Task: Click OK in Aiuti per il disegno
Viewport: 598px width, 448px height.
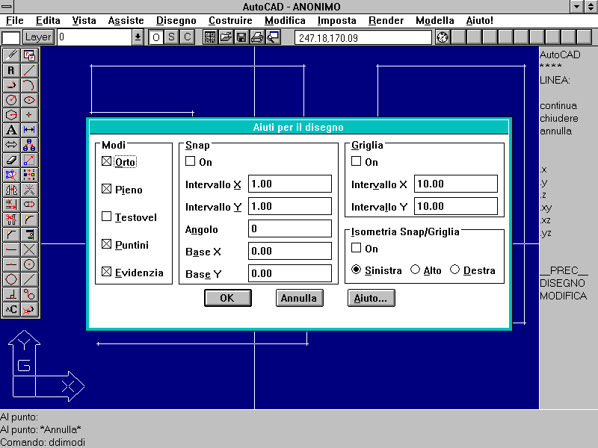Action: (228, 298)
